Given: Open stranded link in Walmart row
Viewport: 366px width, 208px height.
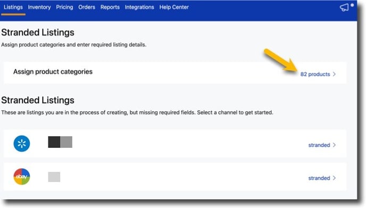Looking at the screenshot, I should point(319,145).
